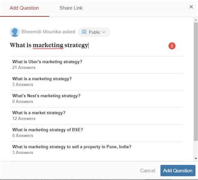Click the vertical scrollbar thumb
Screen dimensions: 198x180
tap(196, 82)
